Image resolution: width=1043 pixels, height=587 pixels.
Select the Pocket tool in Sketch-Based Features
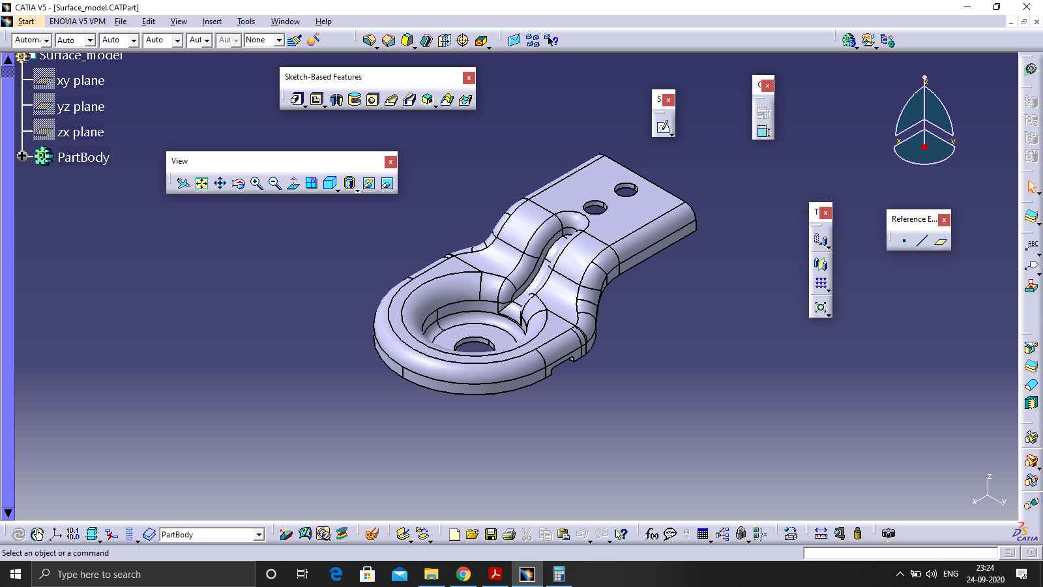(316, 99)
